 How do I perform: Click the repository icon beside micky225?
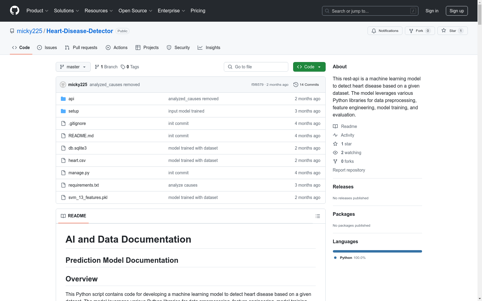12,31
